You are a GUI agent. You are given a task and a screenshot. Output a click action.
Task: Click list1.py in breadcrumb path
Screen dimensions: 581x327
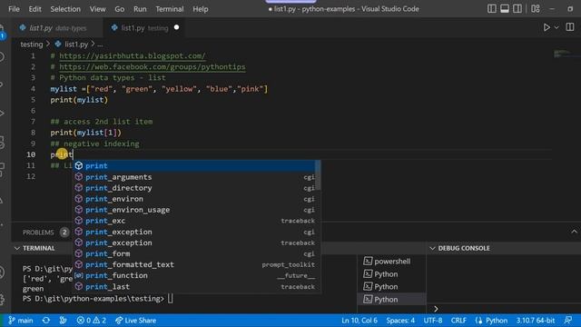tap(76, 45)
